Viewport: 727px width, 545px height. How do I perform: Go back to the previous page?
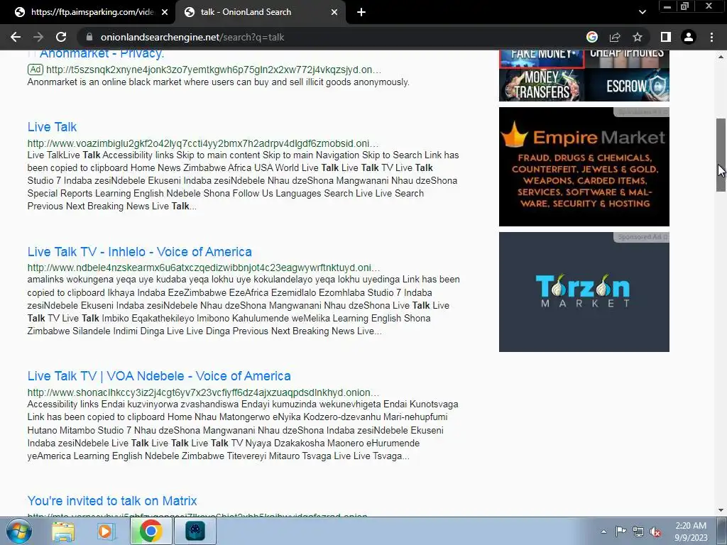pos(16,37)
